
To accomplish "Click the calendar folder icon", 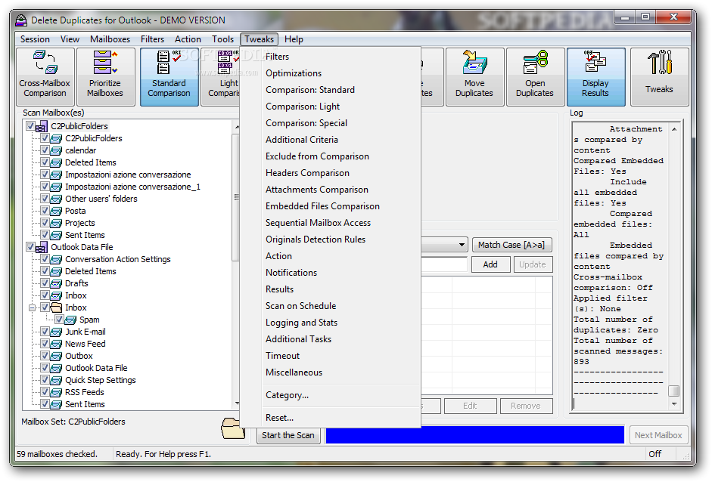I will [56, 150].
